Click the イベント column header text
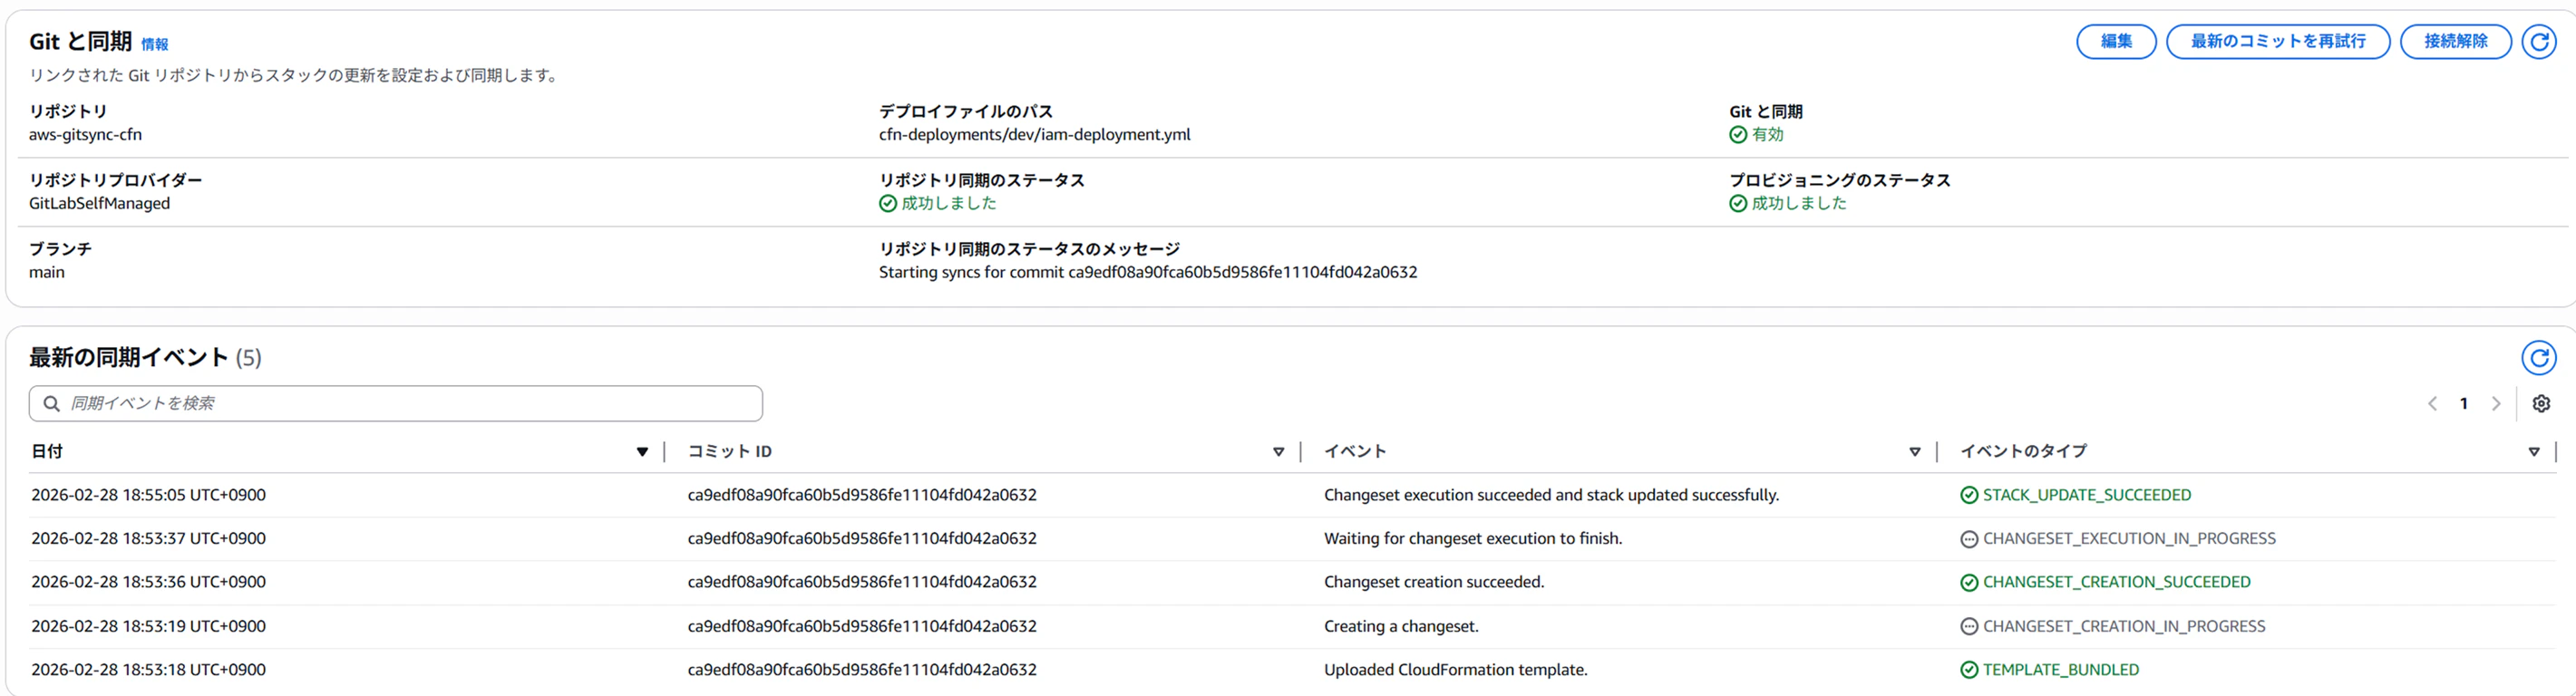Image resolution: width=2576 pixels, height=696 pixels. click(x=1355, y=452)
